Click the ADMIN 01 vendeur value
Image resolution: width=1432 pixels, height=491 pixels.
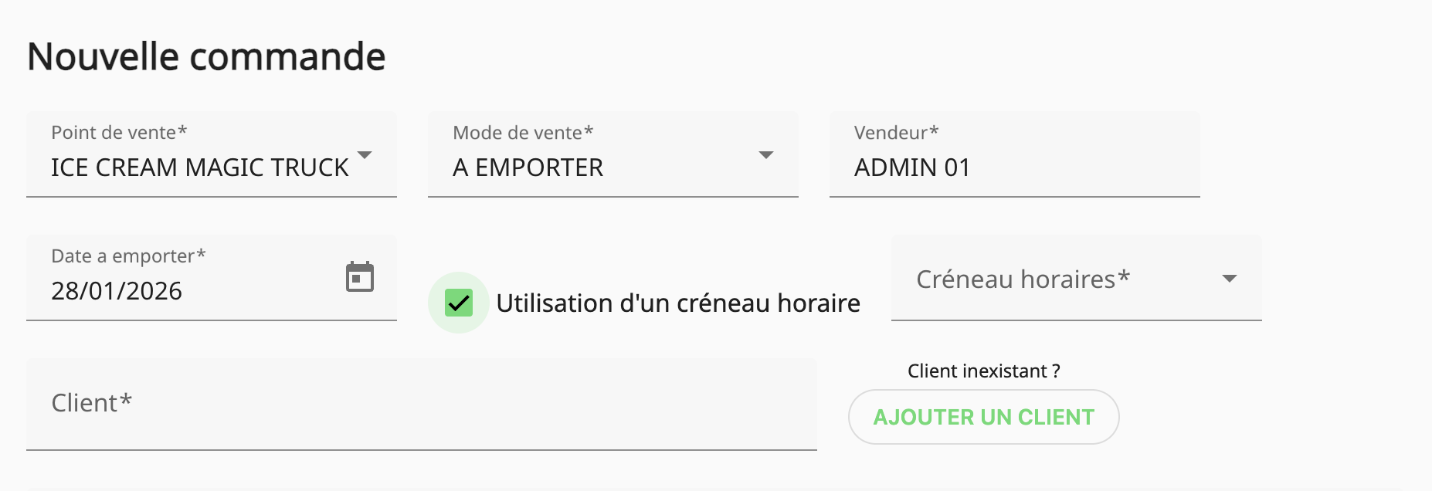(912, 168)
